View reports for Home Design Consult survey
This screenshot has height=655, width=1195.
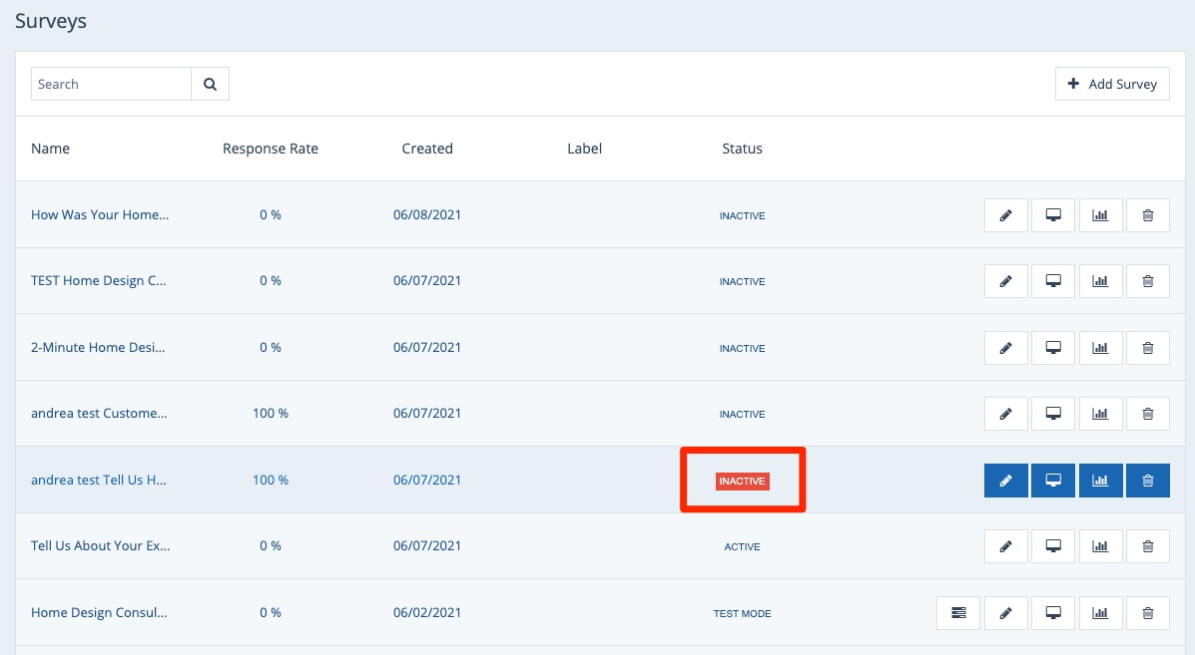pos(1100,613)
